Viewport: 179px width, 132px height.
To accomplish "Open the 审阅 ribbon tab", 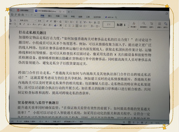I will point(73,17).
